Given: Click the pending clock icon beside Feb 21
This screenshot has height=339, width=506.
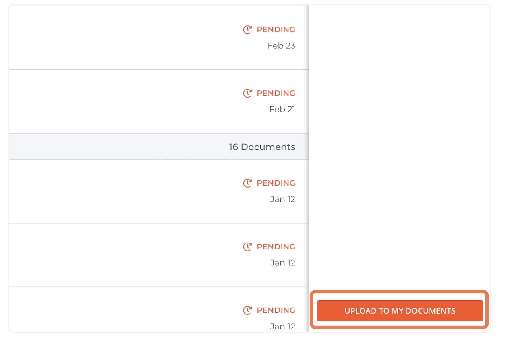Looking at the screenshot, I should (x=247, y=93).
